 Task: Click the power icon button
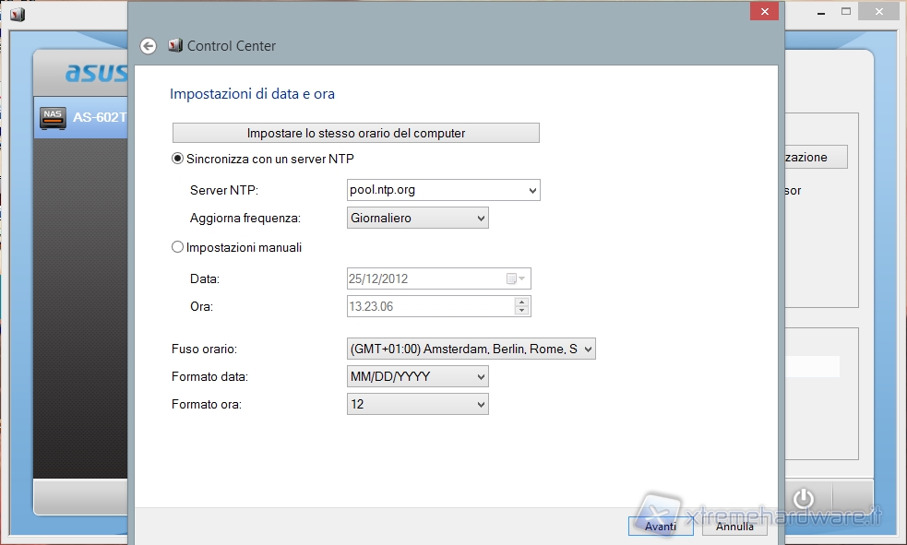click(804, 499)
